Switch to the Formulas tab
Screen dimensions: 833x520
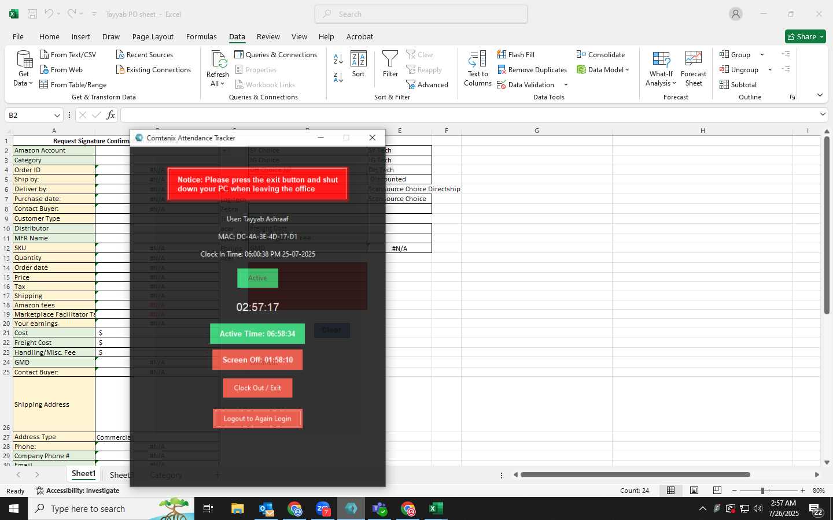201,36
